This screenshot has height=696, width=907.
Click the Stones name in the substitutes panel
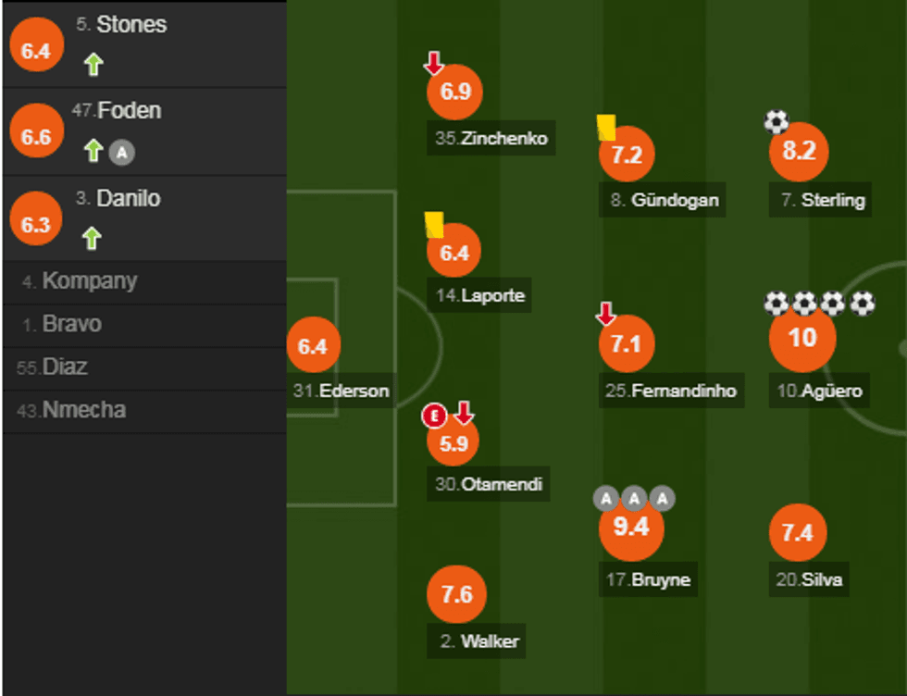click(x=130, y=25)
